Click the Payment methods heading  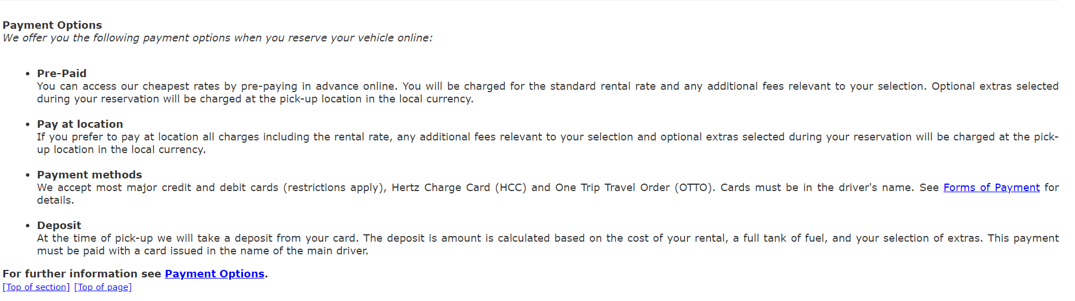coord(89,175)
